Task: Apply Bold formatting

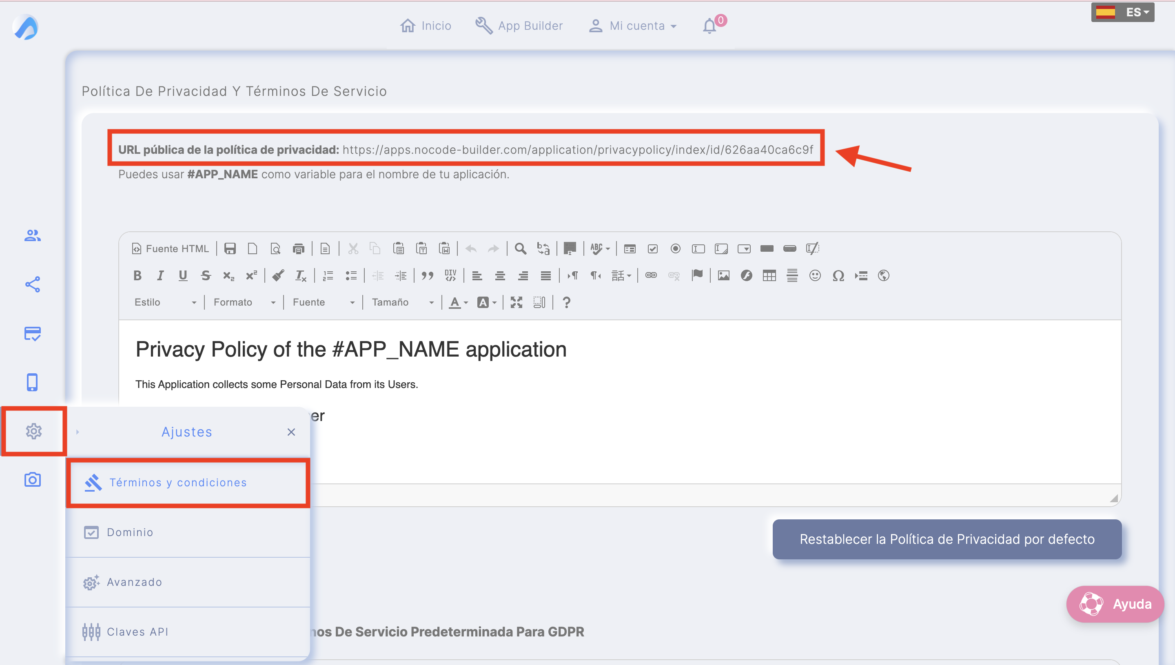Action: click(137, 275)
